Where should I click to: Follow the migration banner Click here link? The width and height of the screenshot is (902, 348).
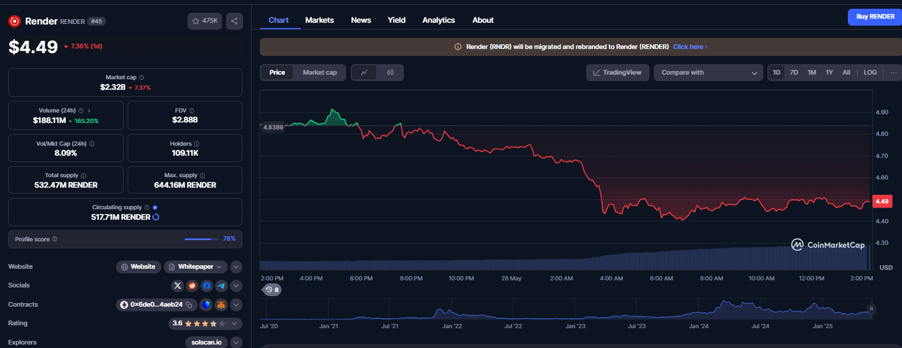click(x=690, y=47)
